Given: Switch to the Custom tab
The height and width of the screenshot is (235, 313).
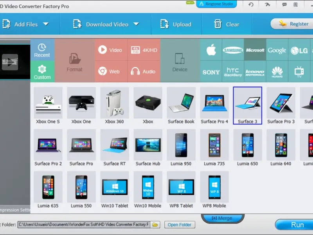Looking at the screenshot, I should coord(42,72).
